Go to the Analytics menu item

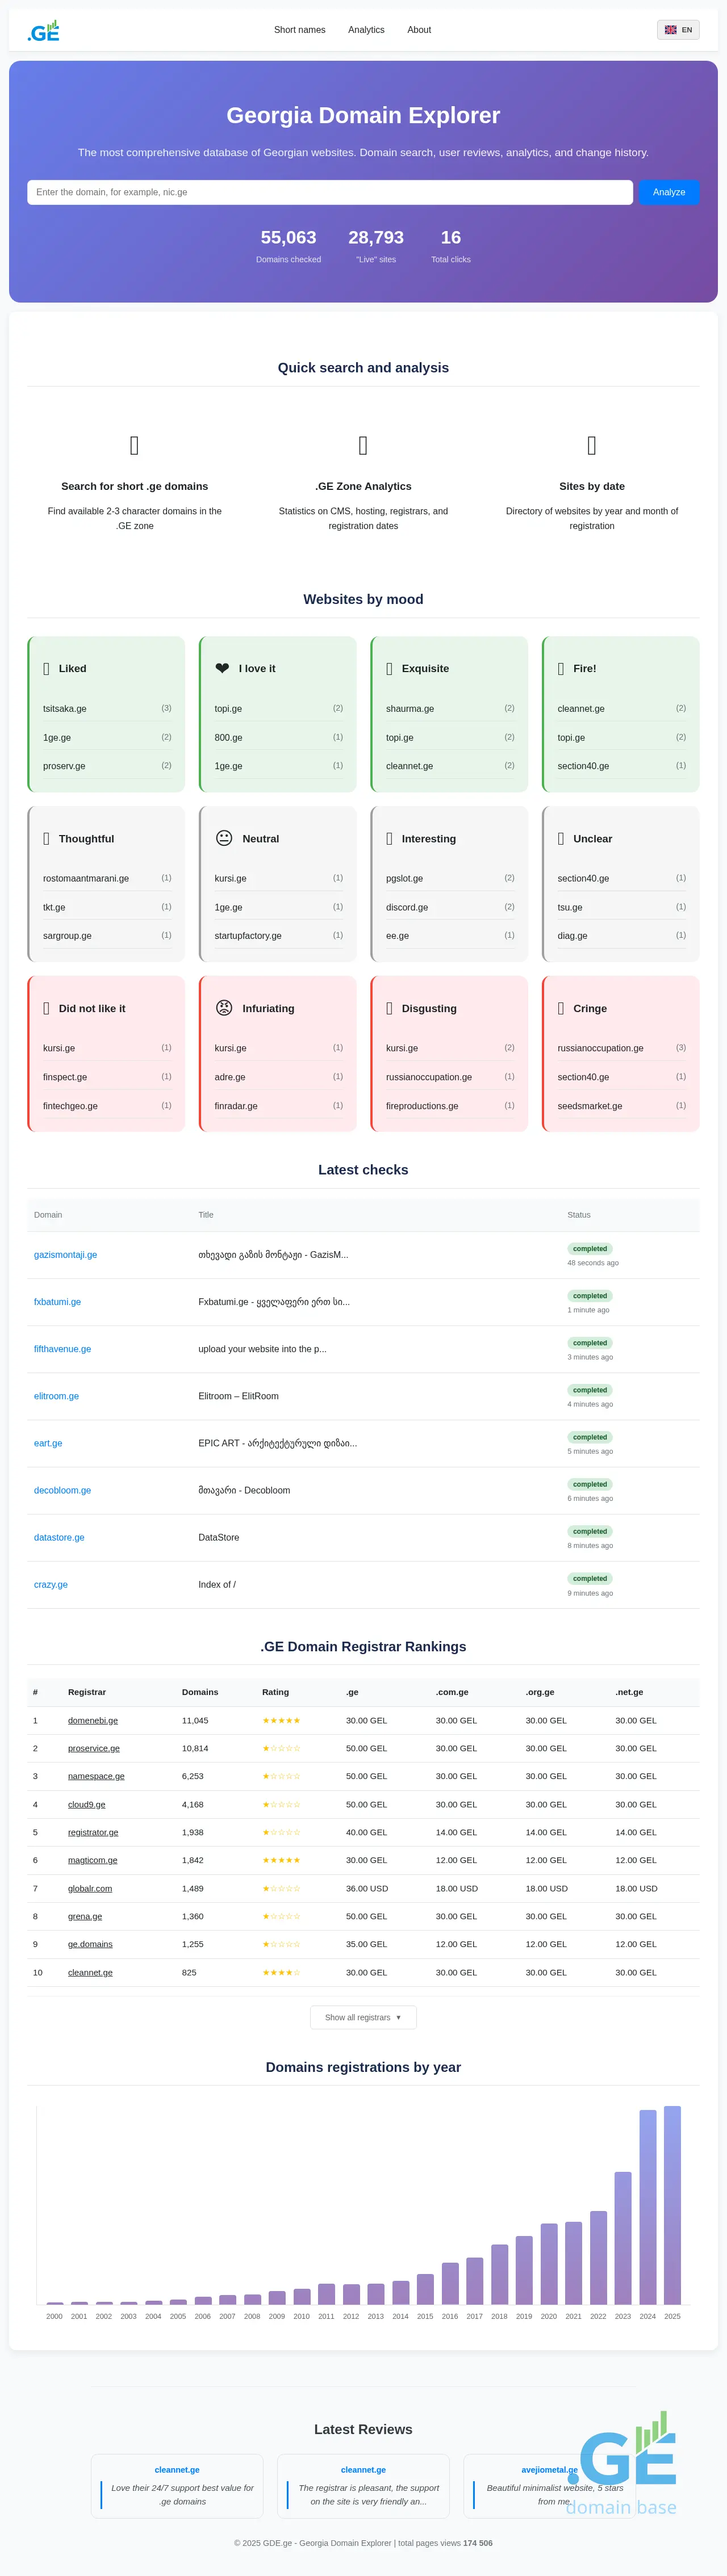[x=366, y=30]
